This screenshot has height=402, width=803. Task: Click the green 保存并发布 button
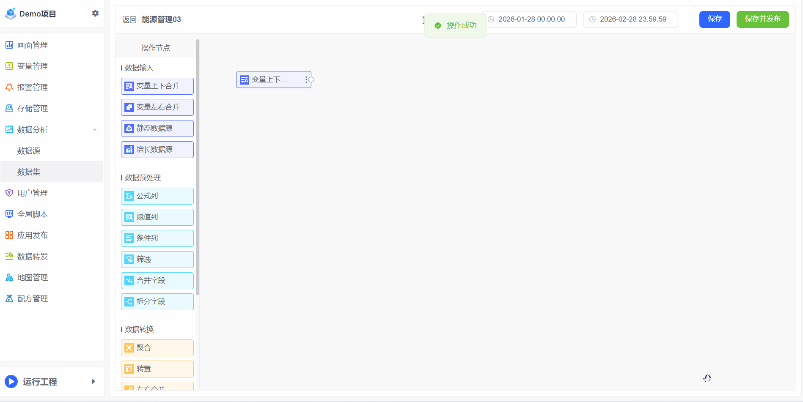[762, 19]
